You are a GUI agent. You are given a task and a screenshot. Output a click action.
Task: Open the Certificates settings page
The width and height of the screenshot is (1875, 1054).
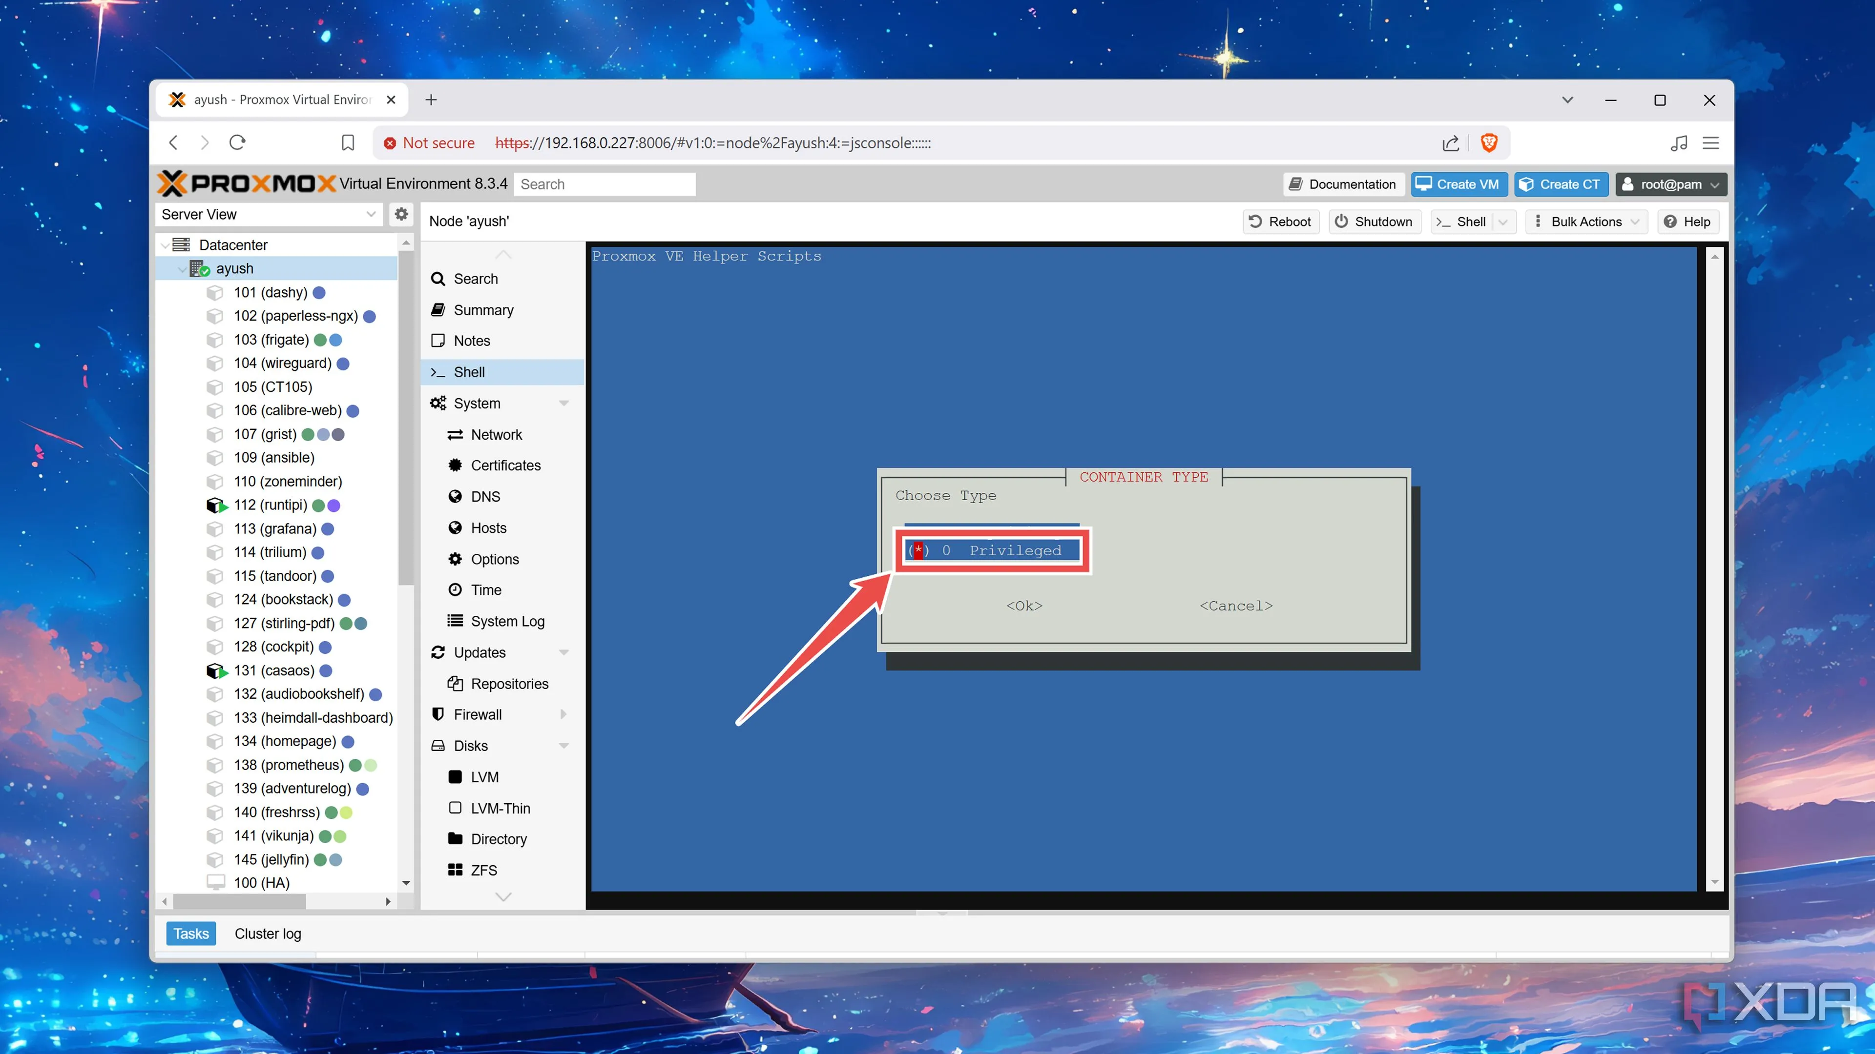pos(505,466)
